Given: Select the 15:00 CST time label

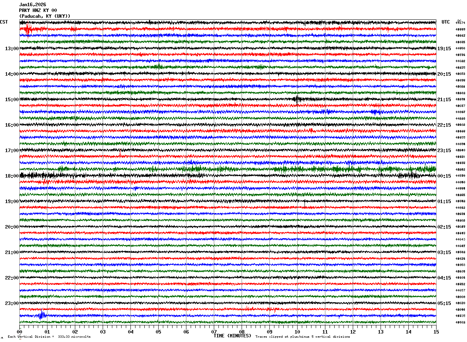Looking at the screenshot, I should 12,100.
